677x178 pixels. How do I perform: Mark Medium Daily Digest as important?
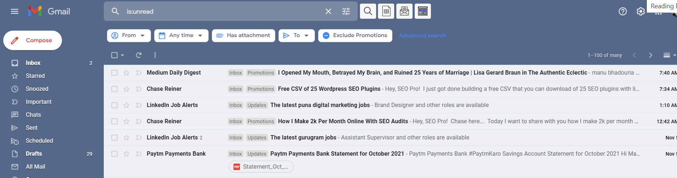[138, 73]
